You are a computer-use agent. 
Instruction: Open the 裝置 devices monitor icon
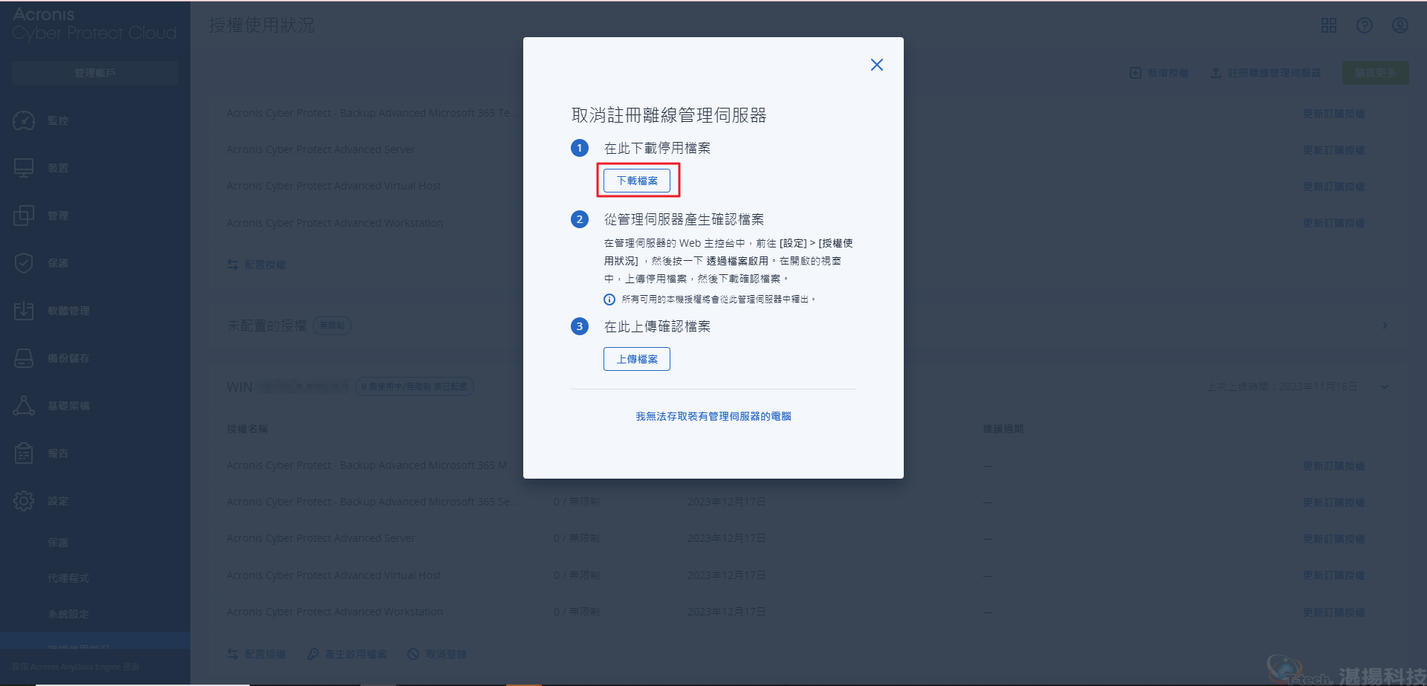point(24,168)
